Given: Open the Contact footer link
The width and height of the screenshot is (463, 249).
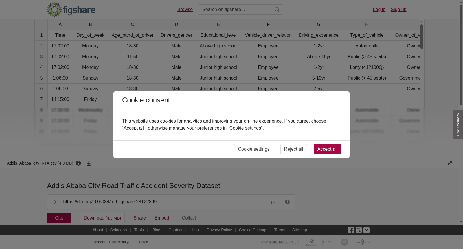Looking at the screenshot, I should (x=175, y=230).
